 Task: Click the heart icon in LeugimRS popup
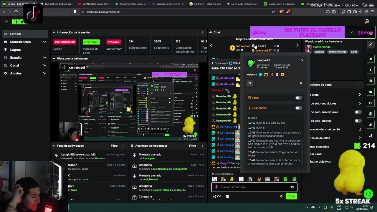[250, 83]
